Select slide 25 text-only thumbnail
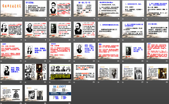169x104 pixels. [x=84, y=72]
